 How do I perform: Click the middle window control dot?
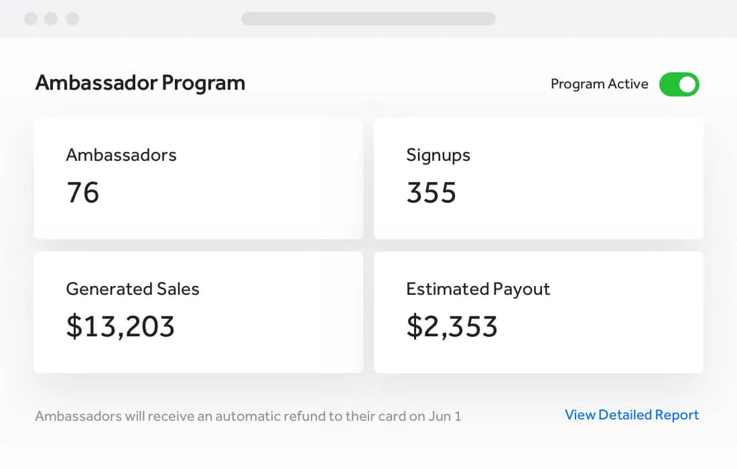point(51,19)
